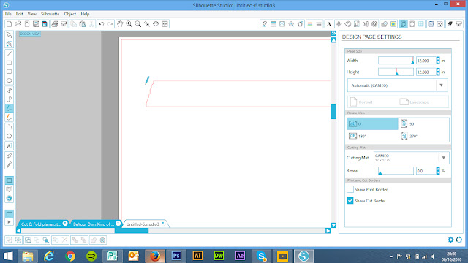
Task: Create a new document with toolbar icon
Action: click(x=9, y=24)
